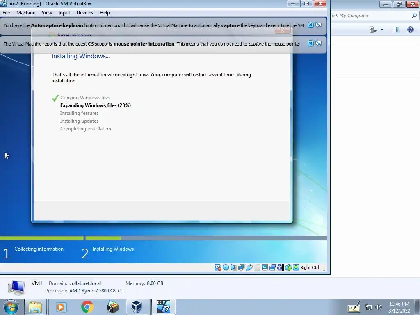The width and height of the screenshot is (420, 315).
Task: Click the USB devices indicator icon
Action: 249,267
